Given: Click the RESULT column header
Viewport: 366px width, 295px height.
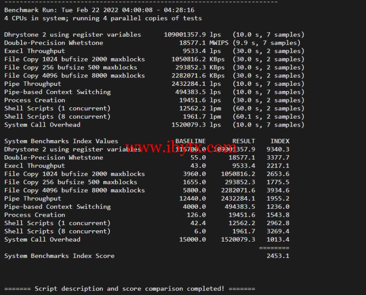Looking at the screenshot, I should pyautogui.click(x=244, y=141).
